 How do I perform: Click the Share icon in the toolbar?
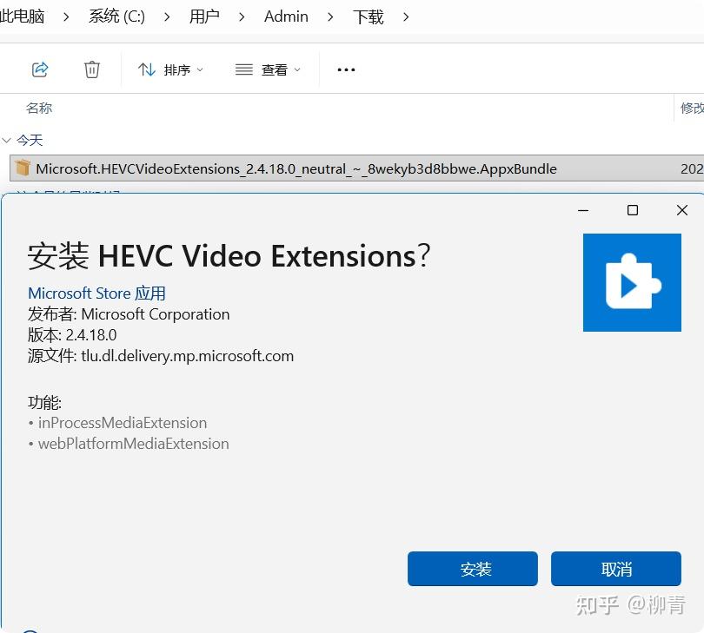pos(40,69)
